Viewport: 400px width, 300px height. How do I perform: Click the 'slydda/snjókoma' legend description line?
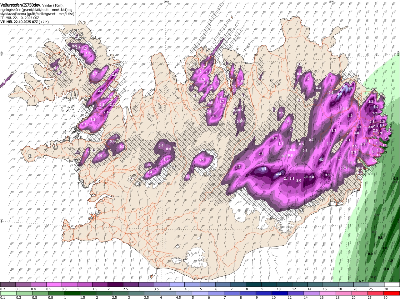(x=37, y=14)
